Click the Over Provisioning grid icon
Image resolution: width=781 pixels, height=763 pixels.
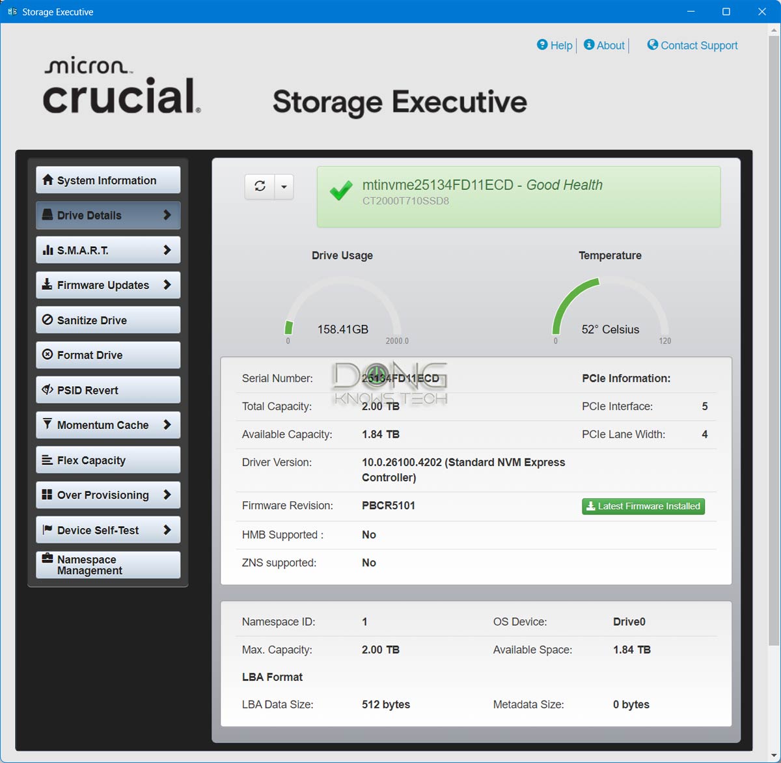47,495
